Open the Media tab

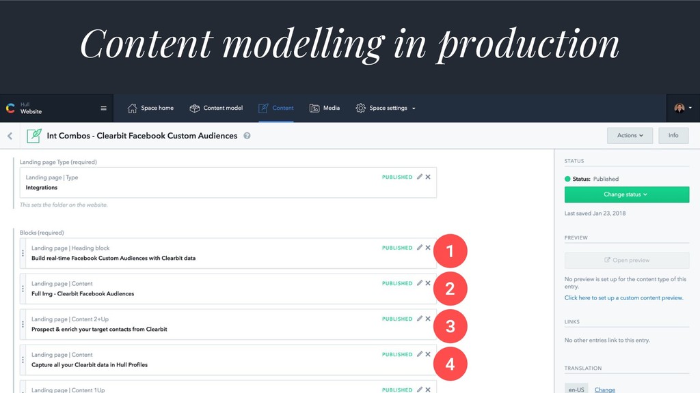point(325,108)
